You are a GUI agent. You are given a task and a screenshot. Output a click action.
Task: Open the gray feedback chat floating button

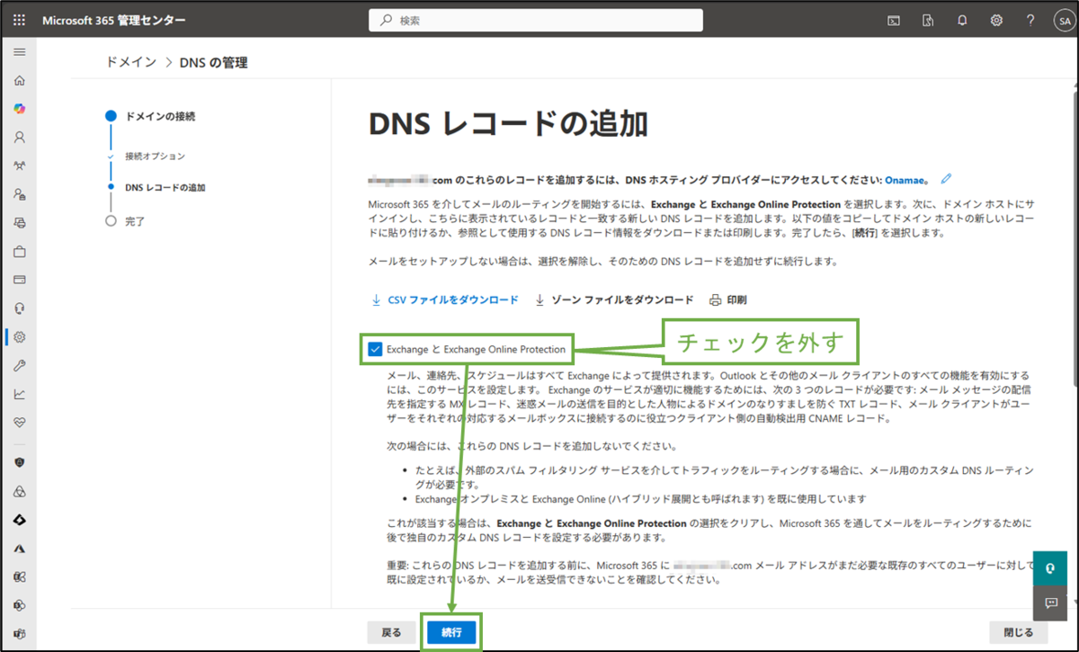click(x=1050, y=603)
